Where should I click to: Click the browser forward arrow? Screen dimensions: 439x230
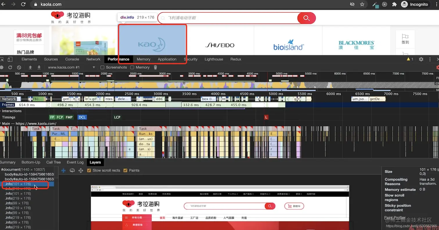pos(13,4)
